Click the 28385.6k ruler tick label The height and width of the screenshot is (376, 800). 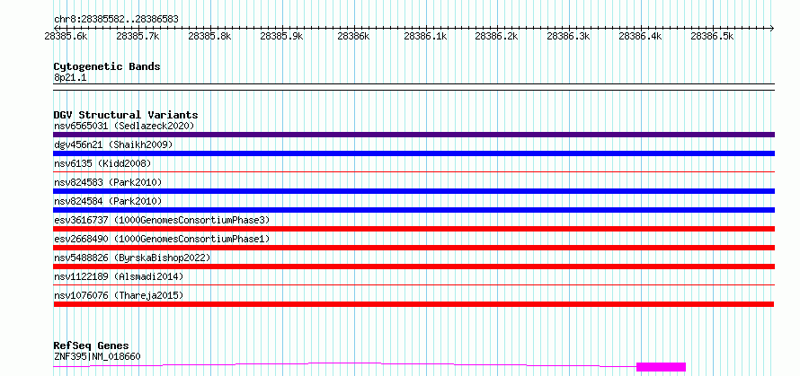pos(67,36)
